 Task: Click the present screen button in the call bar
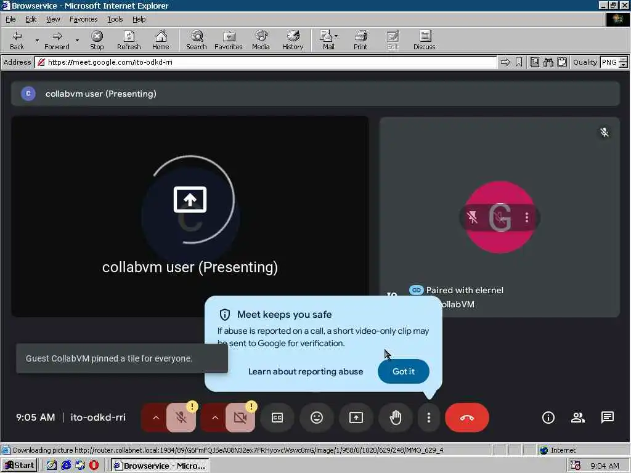pyautogui.click(x=356, y=418)
